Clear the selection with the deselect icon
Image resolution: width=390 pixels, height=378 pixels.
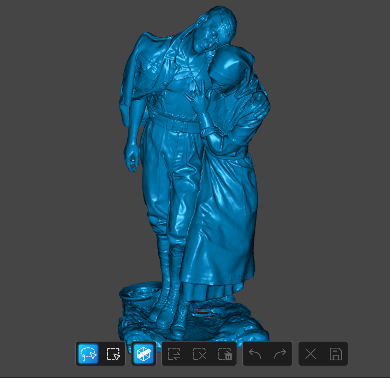199,354
